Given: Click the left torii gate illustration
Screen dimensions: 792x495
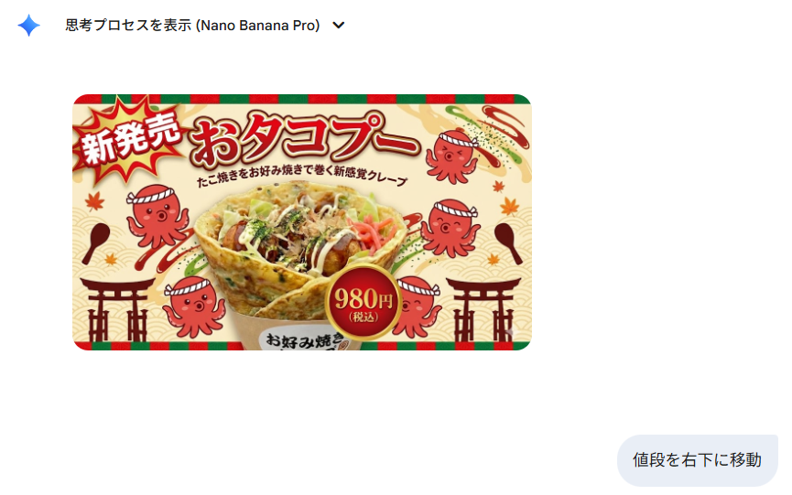Looking at the screenshot, I should (117, 309).
